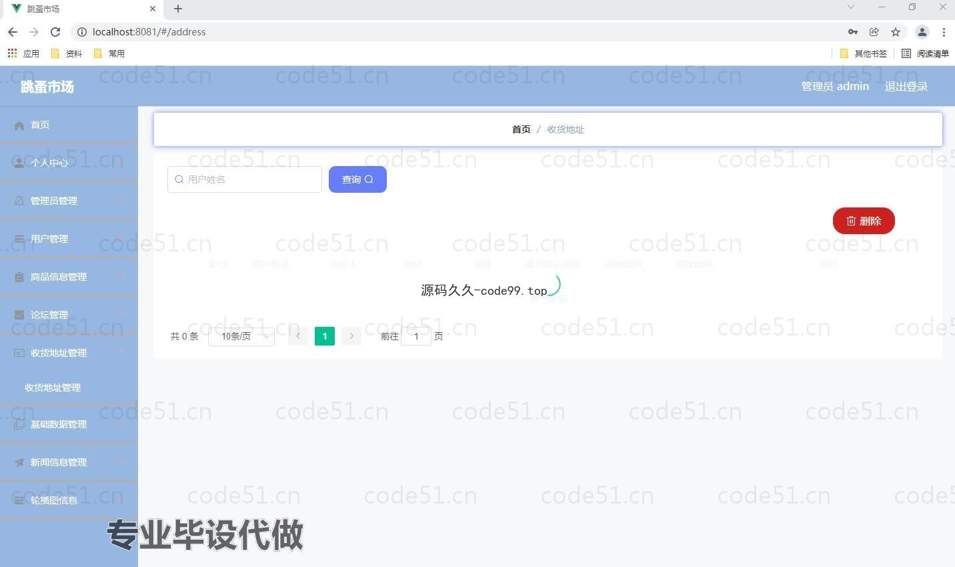Go to previous page arrow
Image resolution: width=955 pixels, height=567 pixels.
[x=298, y=336]
